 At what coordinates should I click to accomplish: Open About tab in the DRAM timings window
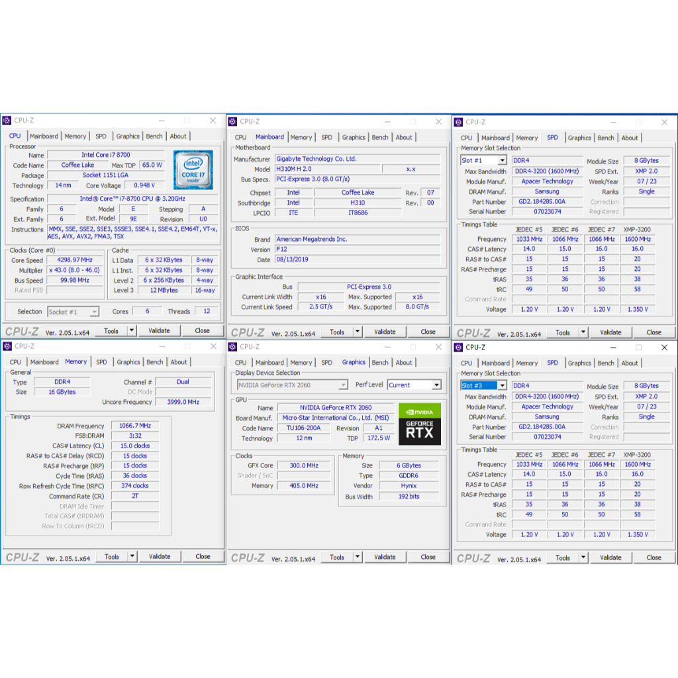pyautogui.click(x=179, y=362)
